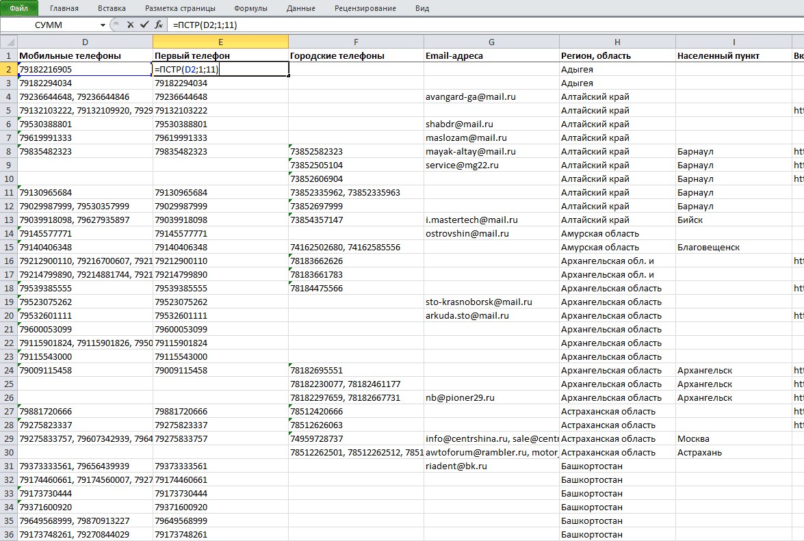Cancel formula entry with the X icon
Image resolution: width=804 pixels, height=541 pixels.
pos(130,25)
